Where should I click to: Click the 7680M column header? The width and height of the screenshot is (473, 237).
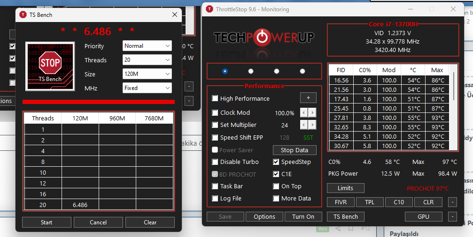154,118
